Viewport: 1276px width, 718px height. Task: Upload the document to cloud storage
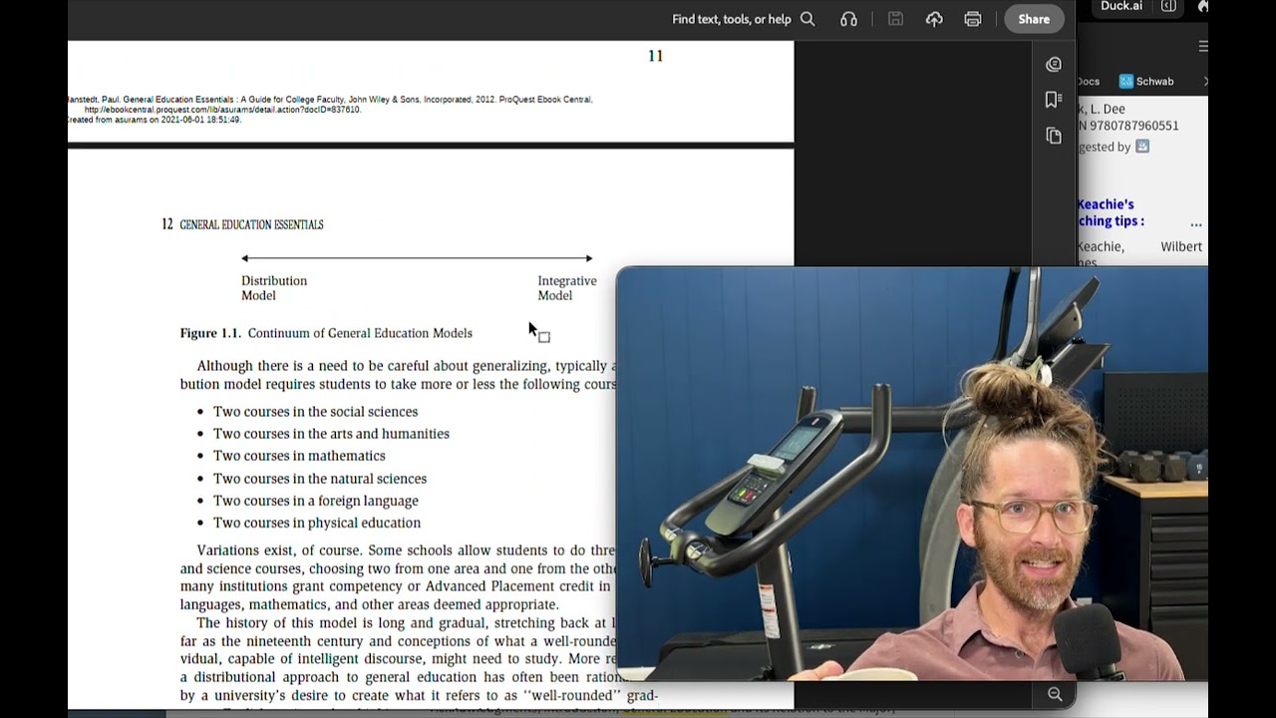click(934, 19)
